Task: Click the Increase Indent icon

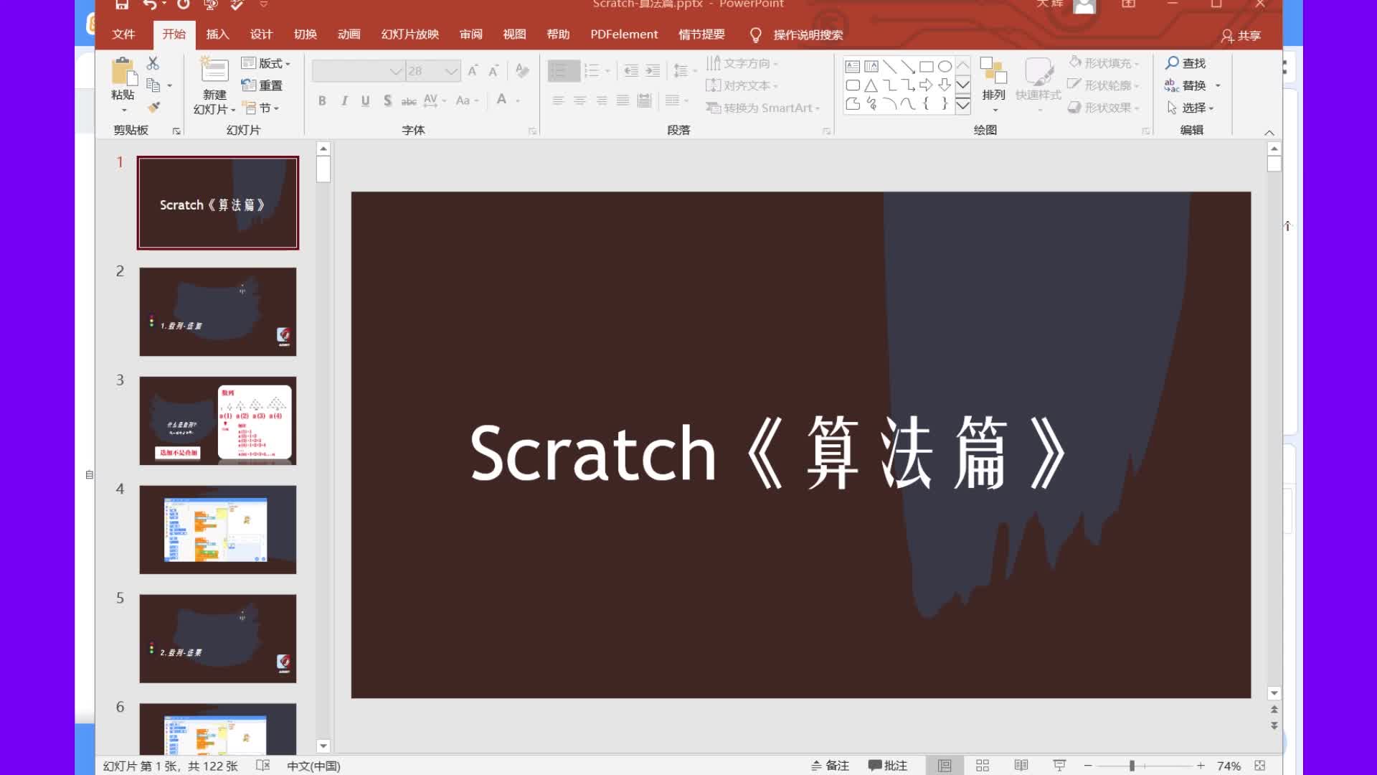Action: [x=653, y=70]
